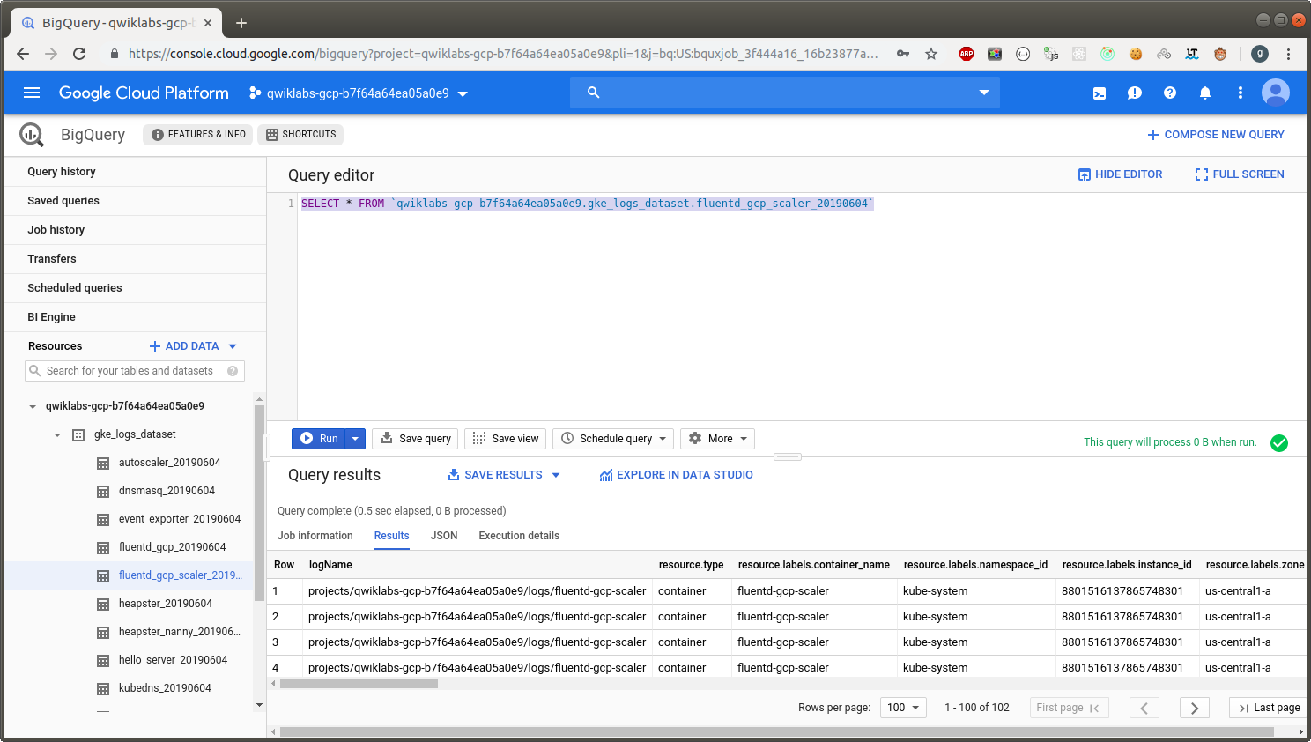Click the query validator green checkmark
The width and height of the screenshot is (1311, 742).
[x=1279, y=442]
